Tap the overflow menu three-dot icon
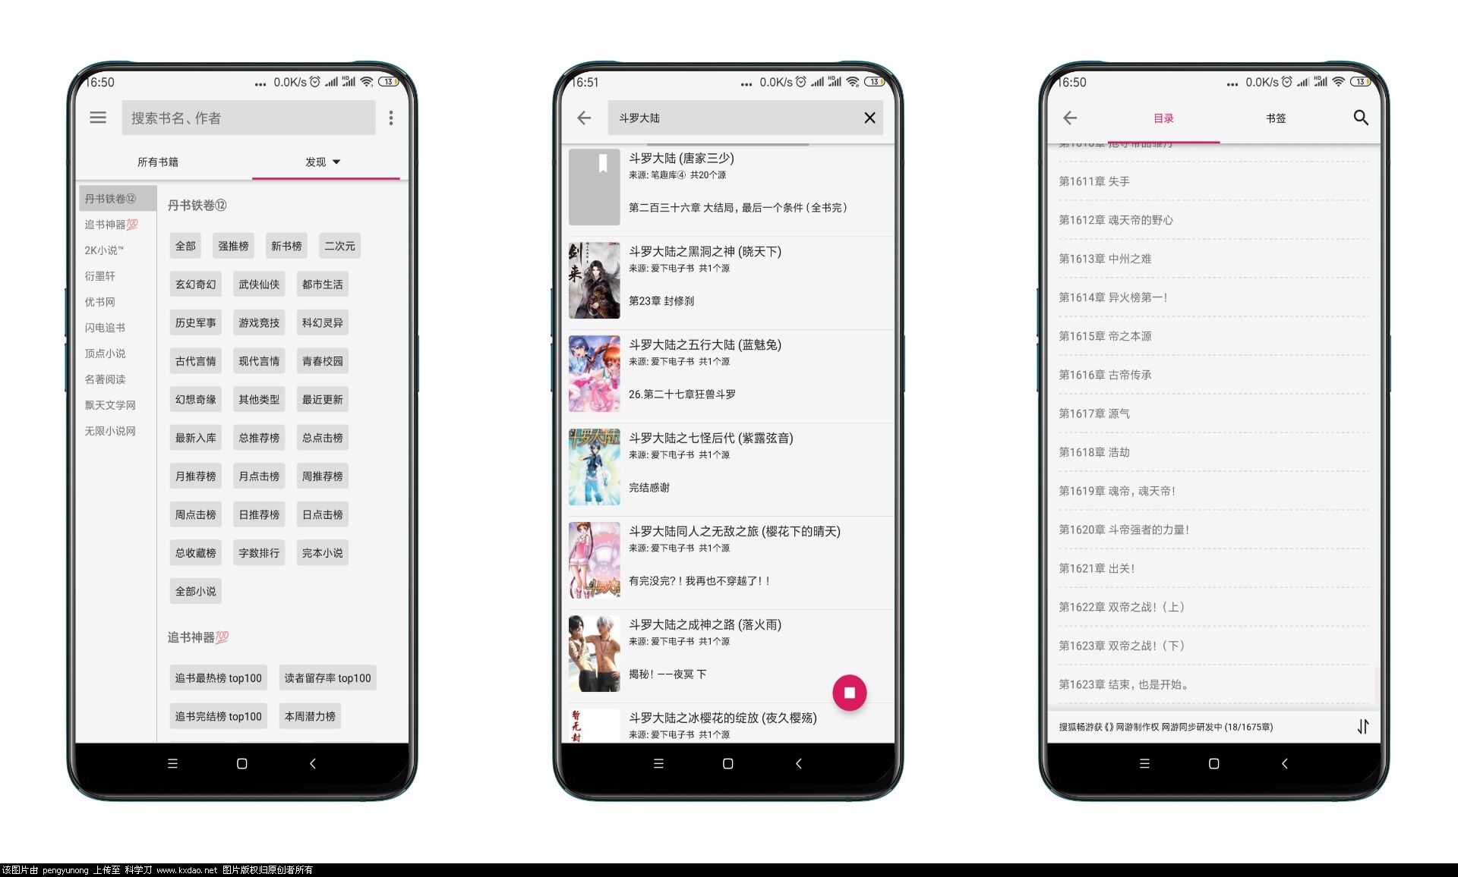The height and width of the screenshot is (877, 1458). pos(392,118)
